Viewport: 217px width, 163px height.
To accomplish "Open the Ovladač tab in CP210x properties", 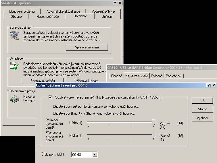I will [157, 76].
